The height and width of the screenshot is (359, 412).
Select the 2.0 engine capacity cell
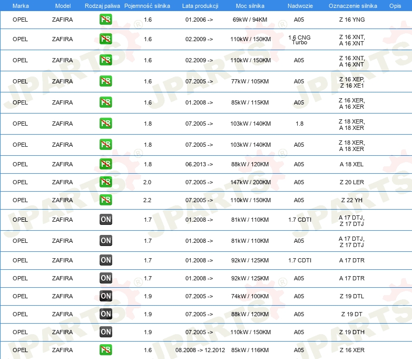147,182
